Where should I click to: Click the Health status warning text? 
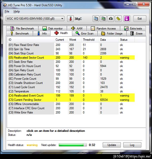tap(32, 145)
